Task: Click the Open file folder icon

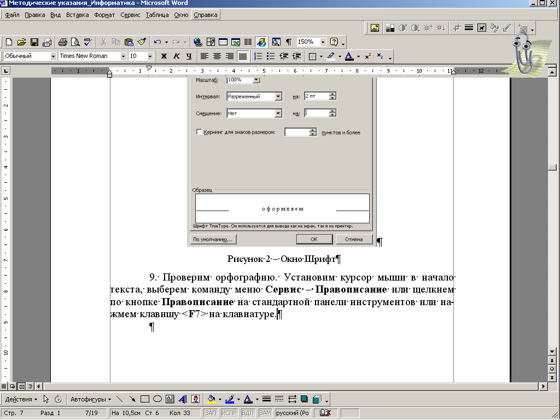Action: [x=22, y=42]
